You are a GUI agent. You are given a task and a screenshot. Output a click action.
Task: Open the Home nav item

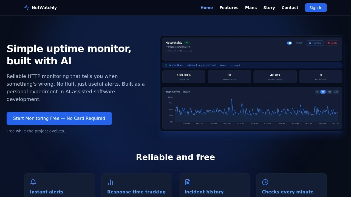206,8
